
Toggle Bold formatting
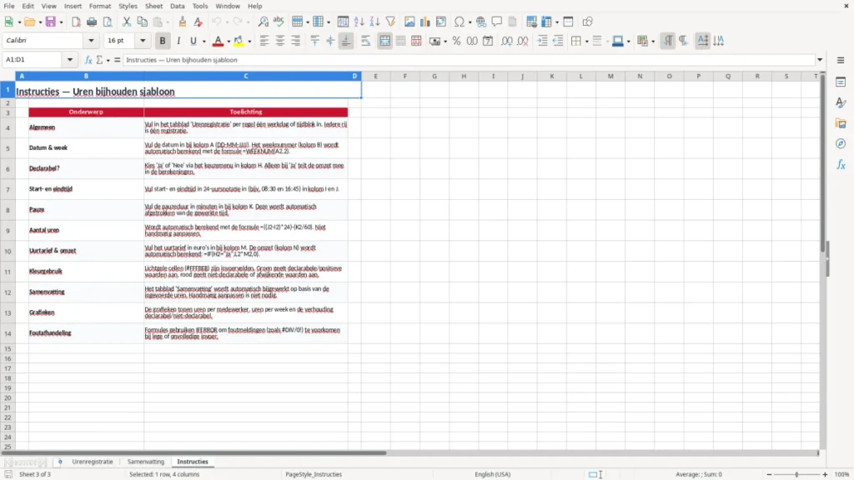click(163, 41)
